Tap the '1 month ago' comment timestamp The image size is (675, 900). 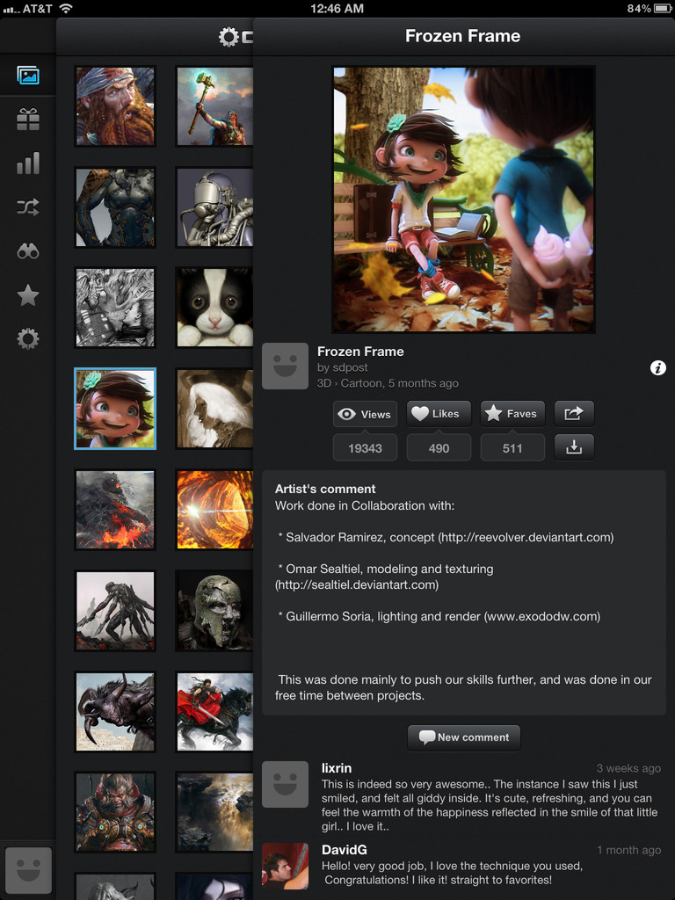point(628,850)
